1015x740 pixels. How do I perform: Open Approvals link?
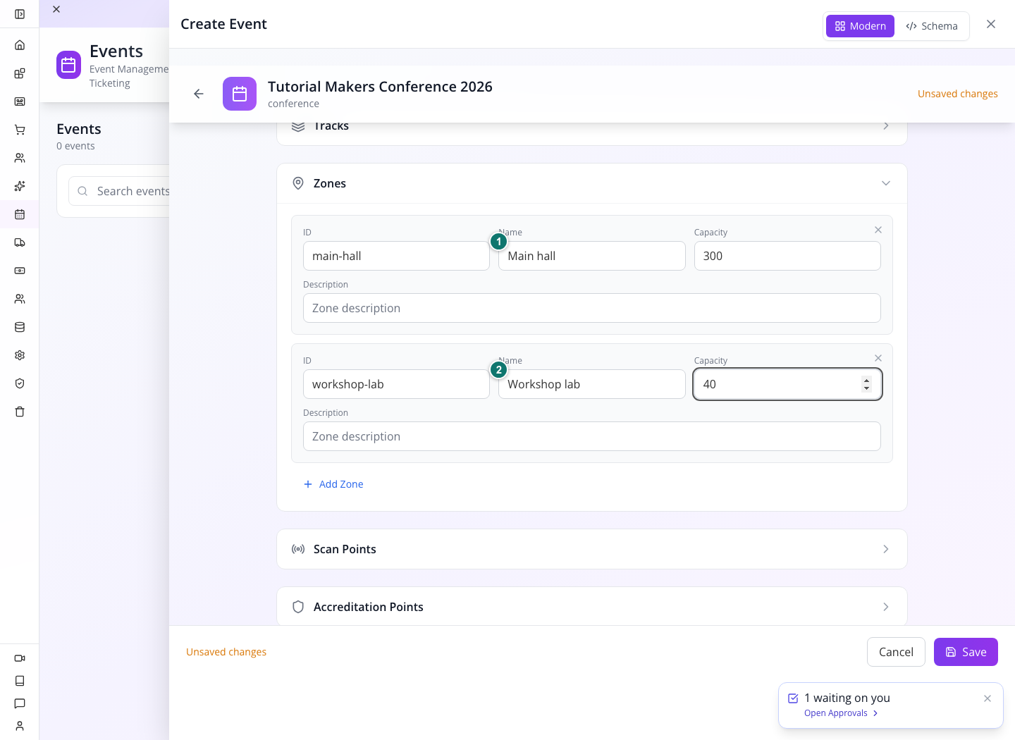(841, 713)
